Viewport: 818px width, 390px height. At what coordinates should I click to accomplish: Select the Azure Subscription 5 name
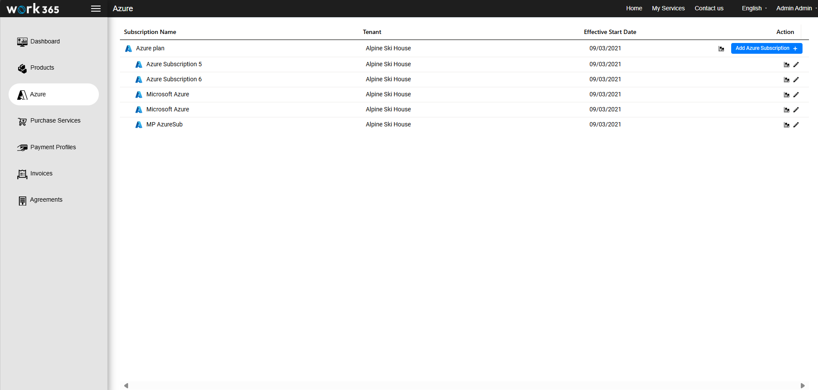[174, 64]
